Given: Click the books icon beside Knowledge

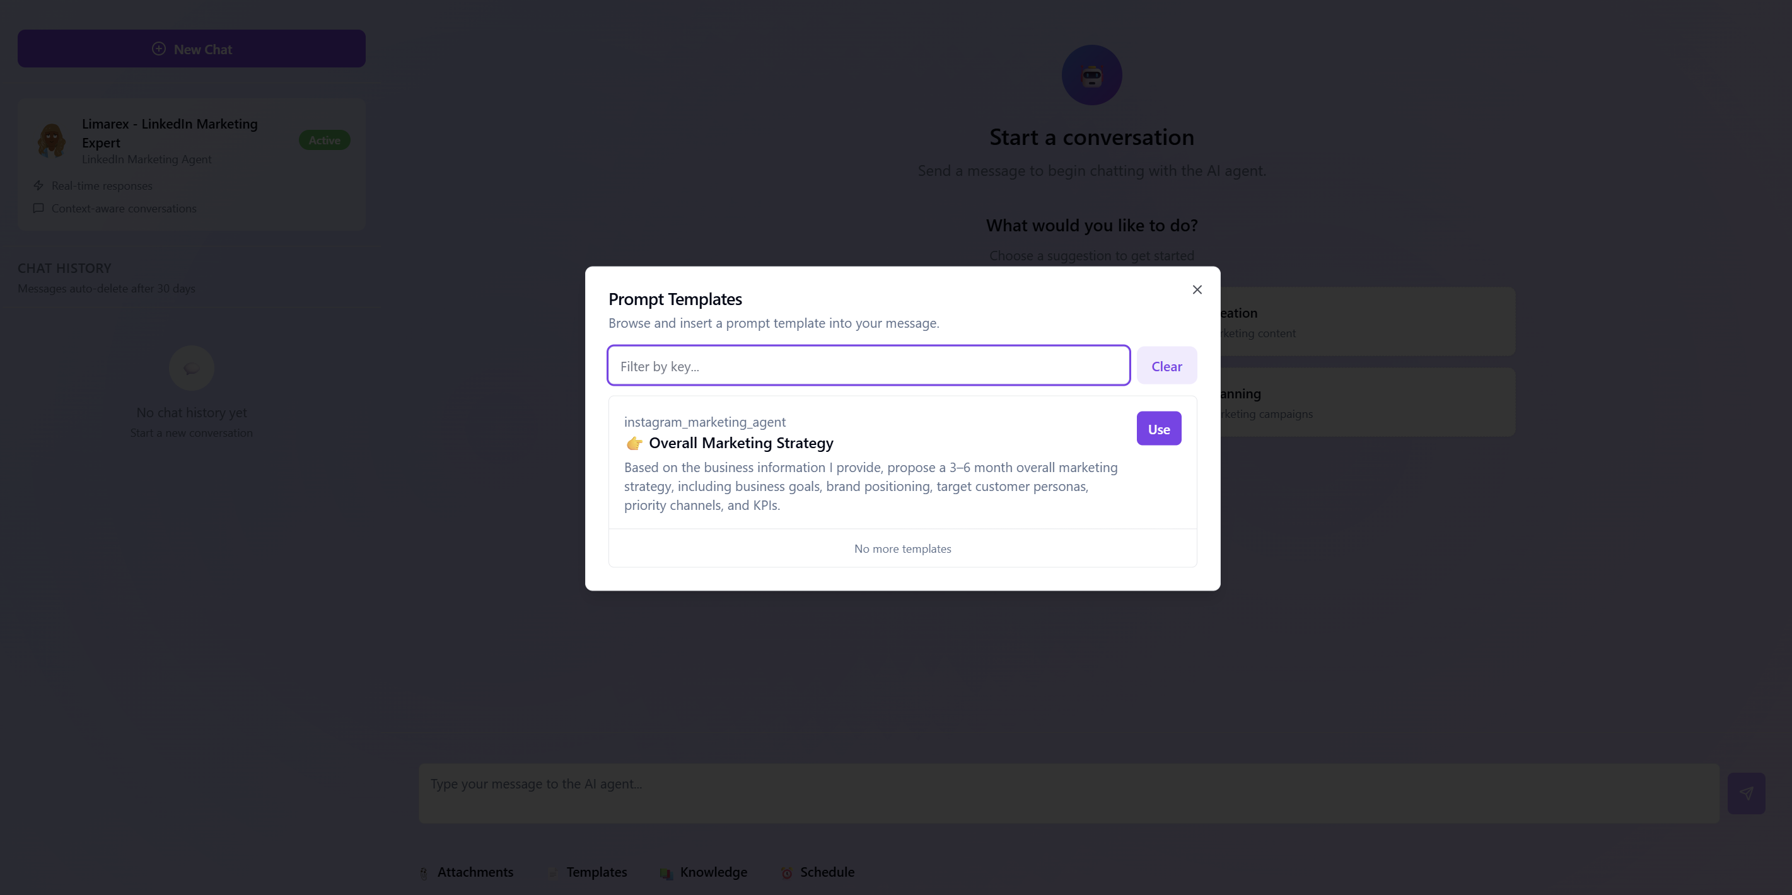Looking at the screenshot, I should pyautogui.click(x=666, y=873).
